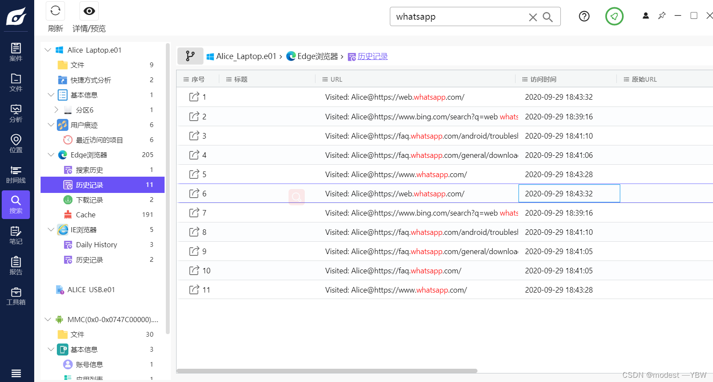
Task: Open the jump icon for row 1
Action: click(x=194, y=97)
